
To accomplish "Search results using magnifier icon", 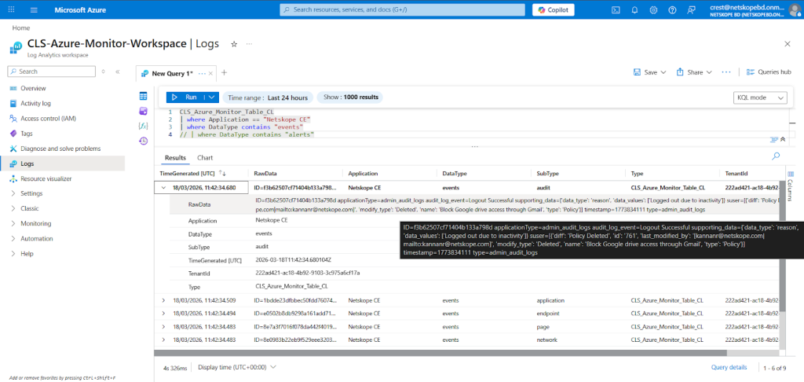I will tap(776, 156).
